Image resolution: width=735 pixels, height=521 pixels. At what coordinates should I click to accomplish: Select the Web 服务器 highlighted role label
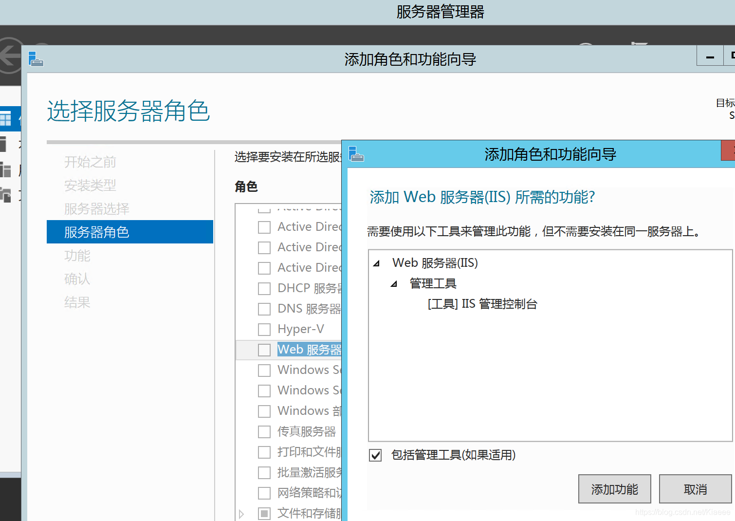click(310, 350)
